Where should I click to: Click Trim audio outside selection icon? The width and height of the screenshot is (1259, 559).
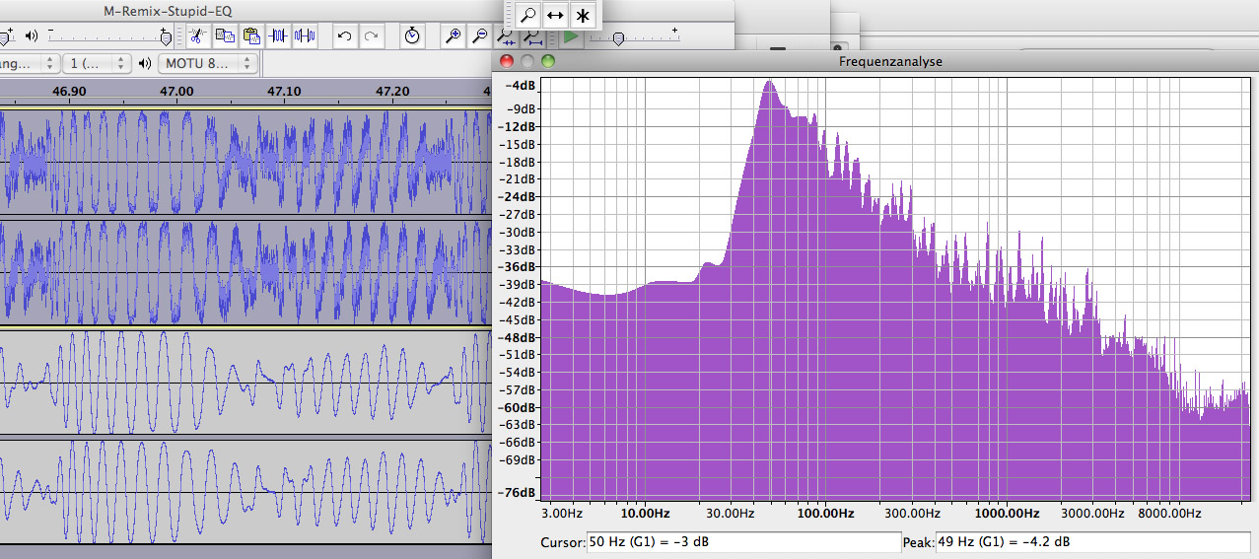click(x=278, y=35)
